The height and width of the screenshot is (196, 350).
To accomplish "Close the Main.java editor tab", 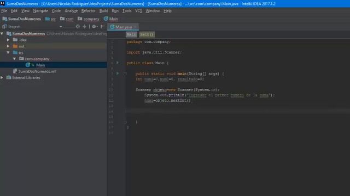I will click(x=135, y=27).
